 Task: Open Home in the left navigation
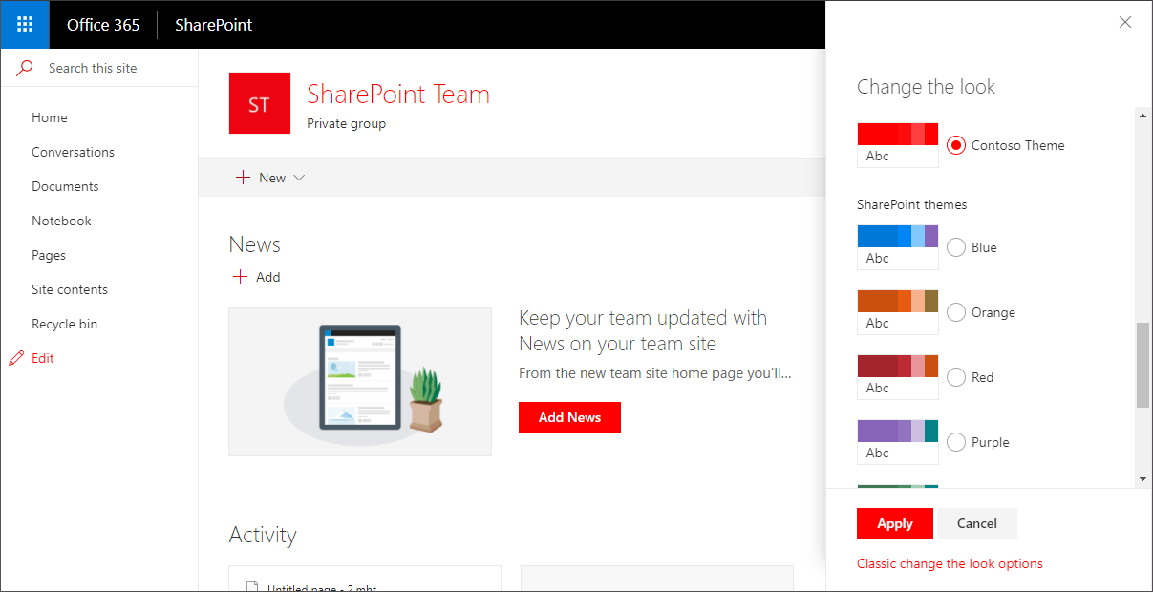coord(50,117)
